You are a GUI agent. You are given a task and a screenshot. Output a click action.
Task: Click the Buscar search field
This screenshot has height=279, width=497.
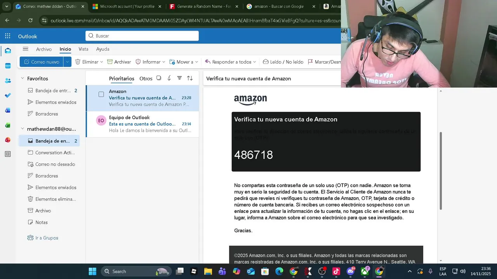tap(142, 36)
